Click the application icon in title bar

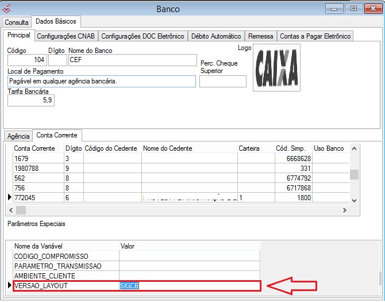tap(7, 9)
